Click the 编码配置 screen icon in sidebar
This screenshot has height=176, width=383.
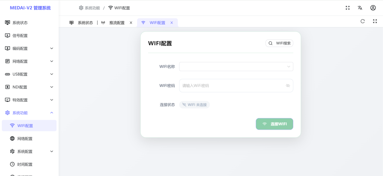[8, 48]
